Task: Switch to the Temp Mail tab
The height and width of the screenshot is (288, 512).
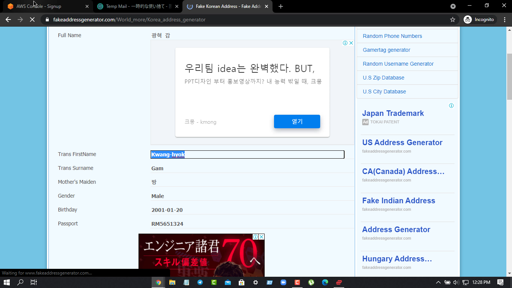Action: (x=135, y=6)
